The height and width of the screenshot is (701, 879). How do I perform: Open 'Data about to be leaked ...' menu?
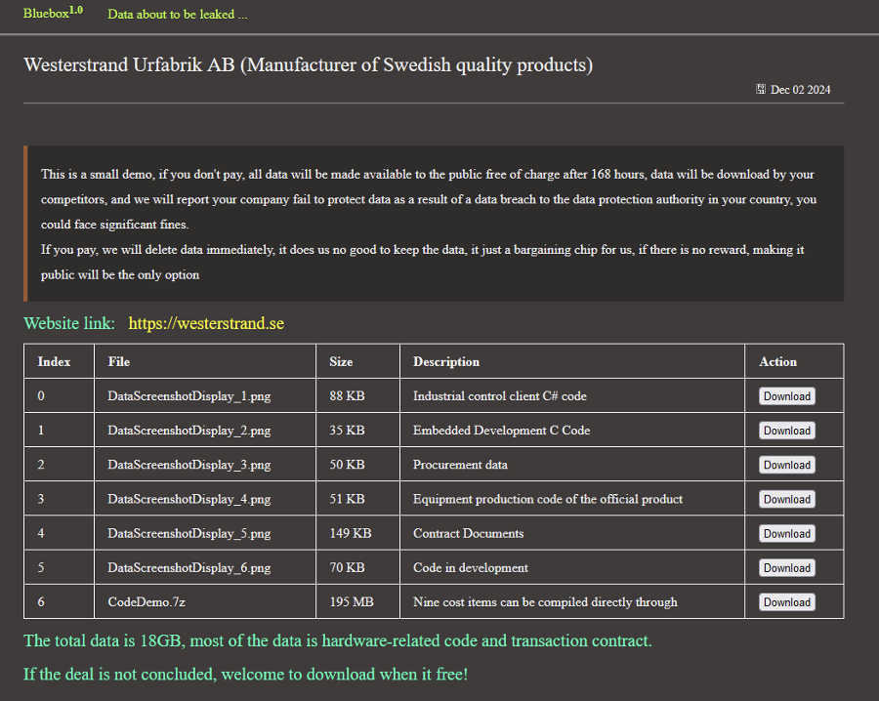pyautogui.click(x=177, y=14)
